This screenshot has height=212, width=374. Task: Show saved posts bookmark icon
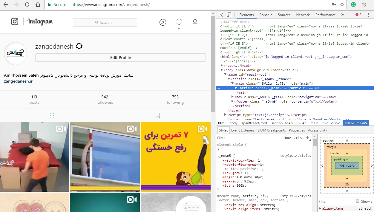point(158,115)
